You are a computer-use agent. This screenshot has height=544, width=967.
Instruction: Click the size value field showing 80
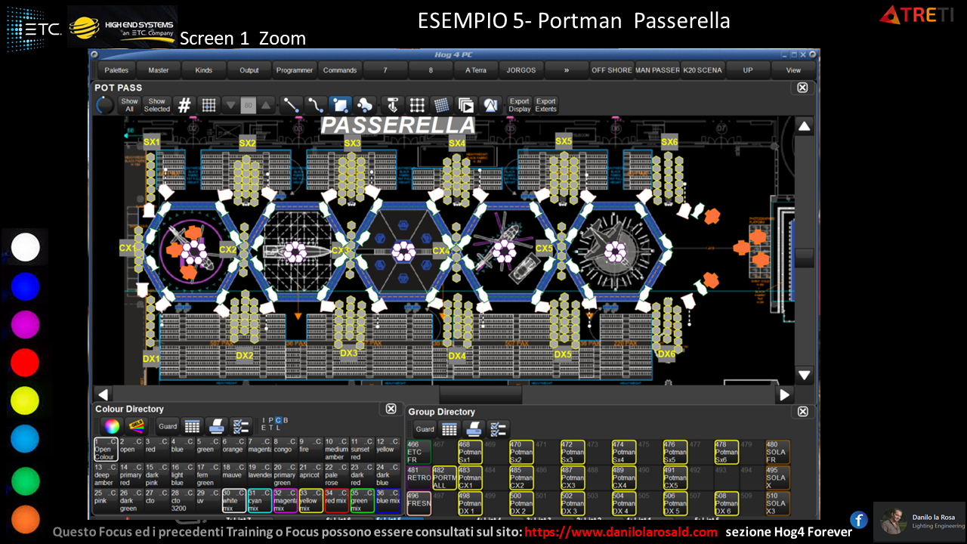point(248,105)
